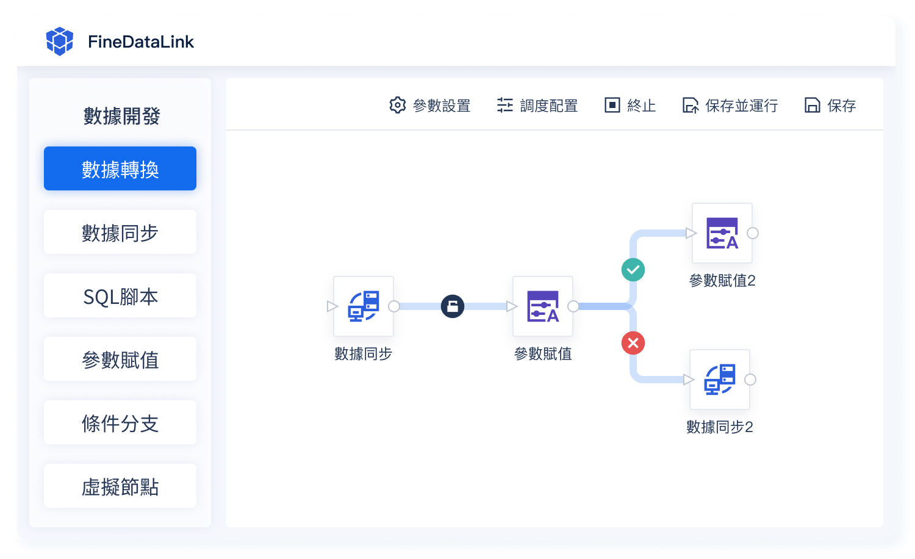Click output port circle of 參數賦值2 node
The image size is (915, 559).
(753, 233)
